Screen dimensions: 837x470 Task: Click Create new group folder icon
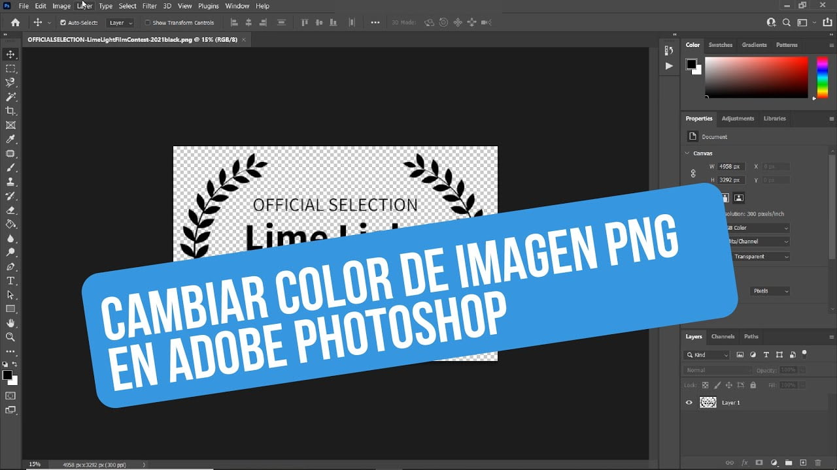click(789, 463)
